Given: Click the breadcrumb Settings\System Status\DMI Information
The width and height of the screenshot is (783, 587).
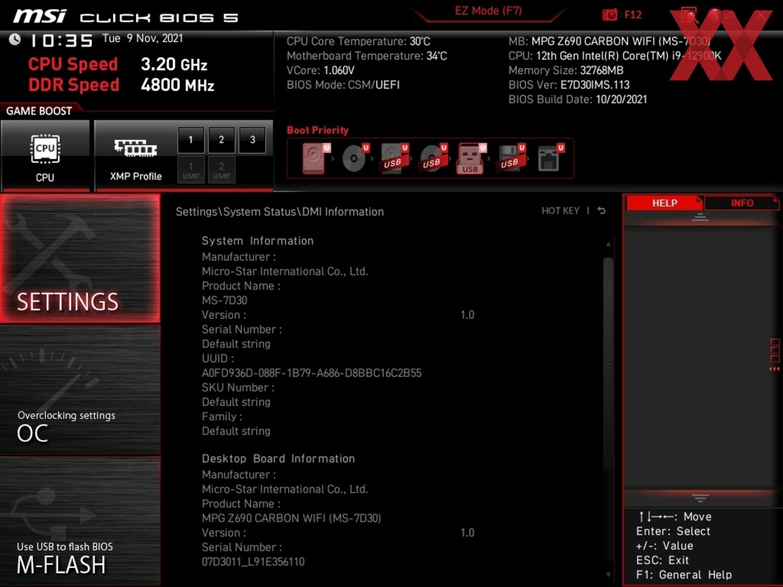Looking at the screenshot, I should point(279,212).
